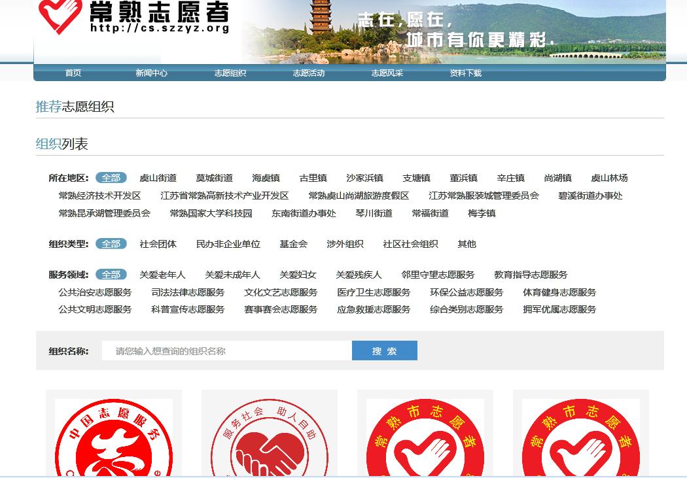Select 关爱未成年人 service field
The height and width of the screenshot is (478, 687).
(x=233, y=275)
